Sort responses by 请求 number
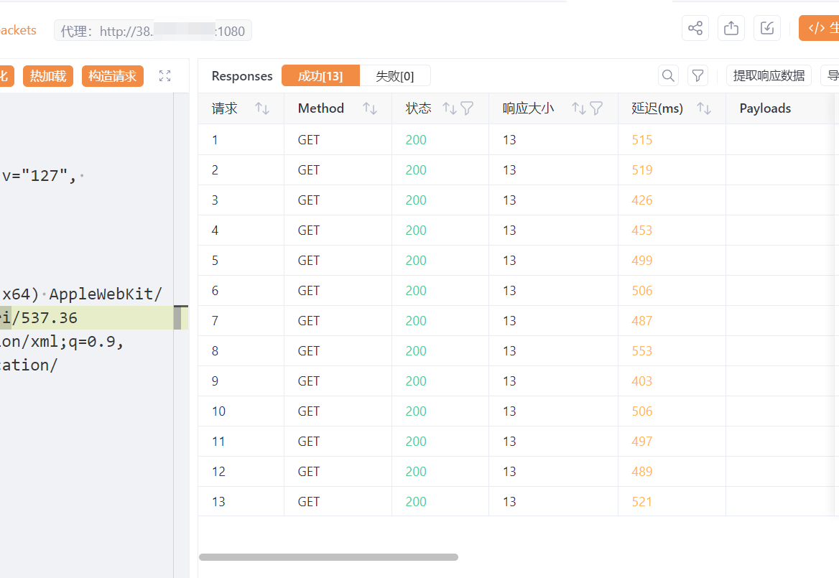Image resolution: width=839 pixels, height=578 pixels. [x=262, y=108]
